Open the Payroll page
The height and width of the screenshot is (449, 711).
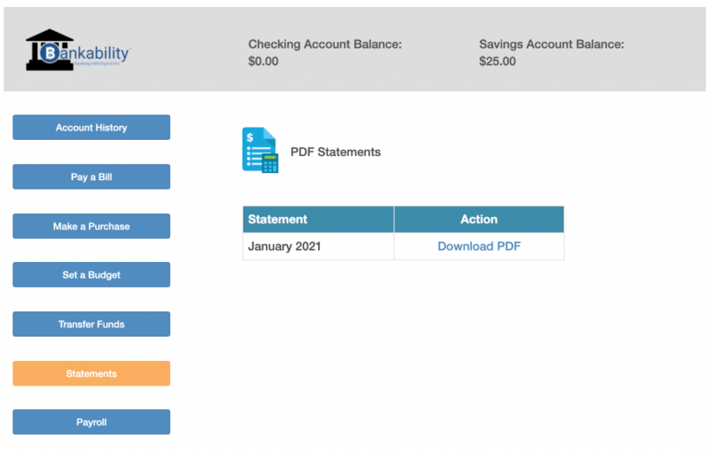91,421
